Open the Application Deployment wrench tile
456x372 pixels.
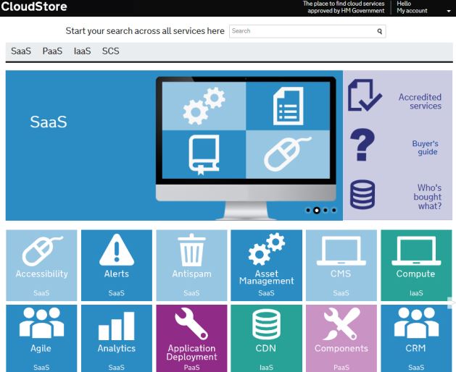(191, 338)
